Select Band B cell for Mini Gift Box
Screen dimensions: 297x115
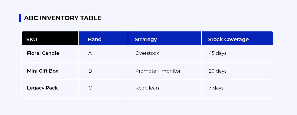pos(103,71)
